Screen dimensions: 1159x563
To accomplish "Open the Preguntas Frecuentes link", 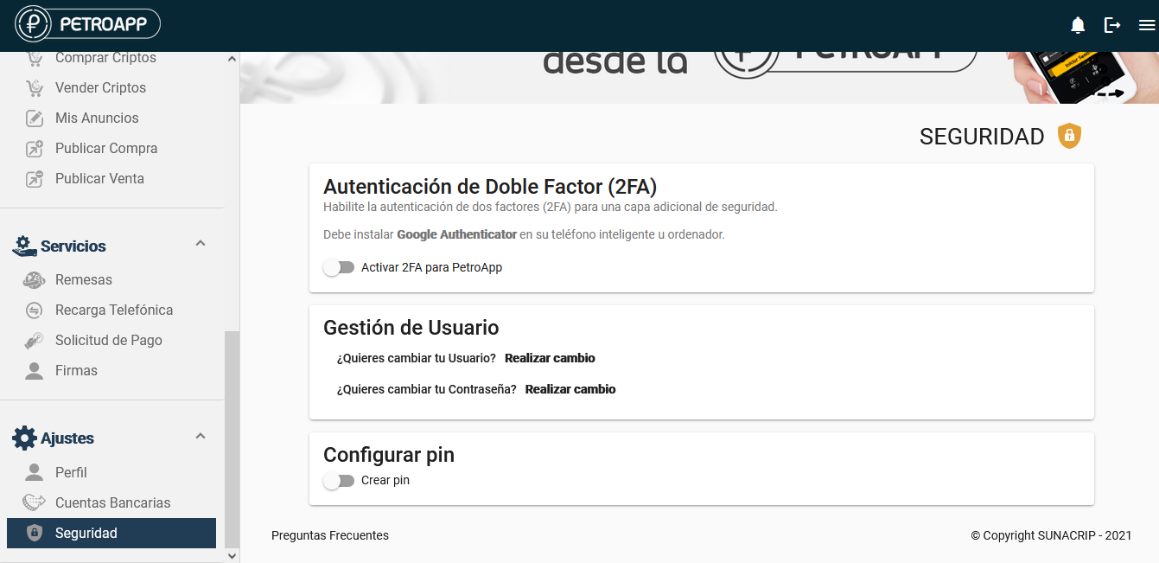I will [x=330, y=535].
